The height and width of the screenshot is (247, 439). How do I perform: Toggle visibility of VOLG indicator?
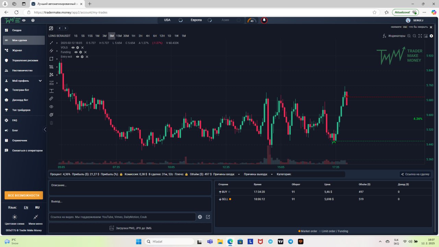pyautogui.click(x=73, y=48)
